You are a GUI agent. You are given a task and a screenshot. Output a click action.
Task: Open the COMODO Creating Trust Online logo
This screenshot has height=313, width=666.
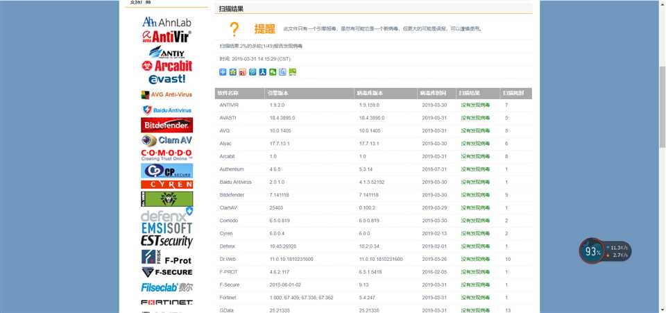pyautogui.click(x=167, y=155)
